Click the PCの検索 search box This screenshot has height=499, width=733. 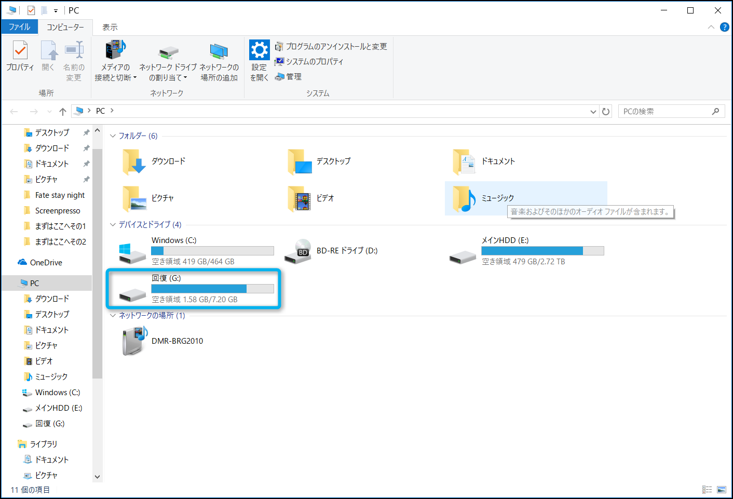click(x=666, y=112)
